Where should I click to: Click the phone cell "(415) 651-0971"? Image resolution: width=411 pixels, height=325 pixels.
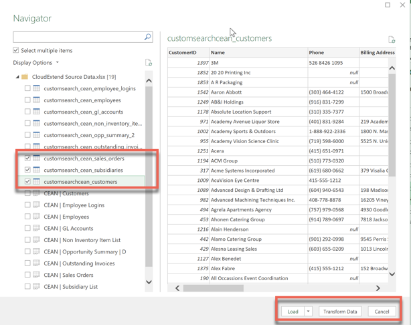[x=333, y=151]
